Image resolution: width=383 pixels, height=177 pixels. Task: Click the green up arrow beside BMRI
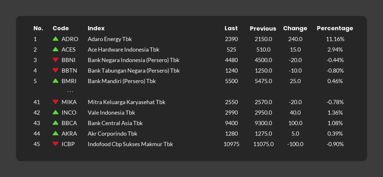pyautogui.click(x=56, y=81)
